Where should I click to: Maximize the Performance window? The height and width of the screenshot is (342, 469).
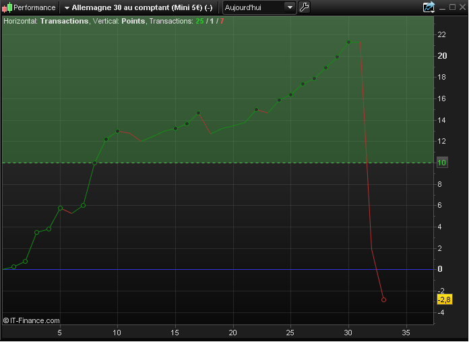pos(452,7)
